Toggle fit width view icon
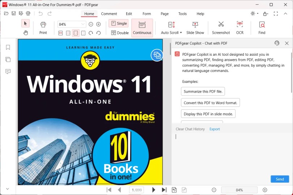The image size is (293, 195). coord(76,33)
